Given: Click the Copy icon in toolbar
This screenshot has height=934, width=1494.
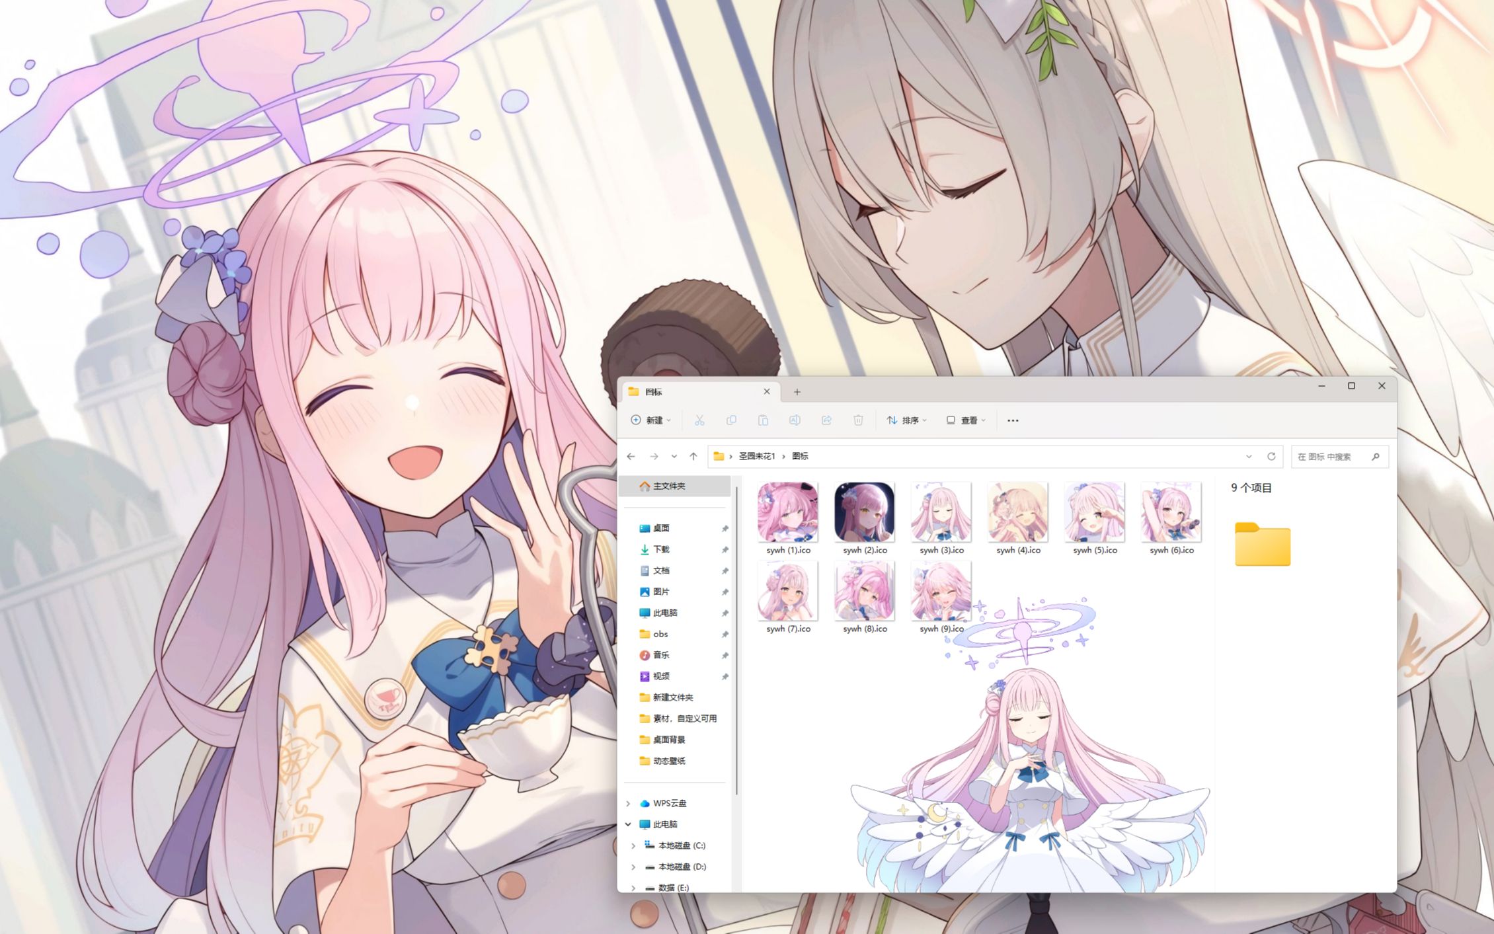Looking at the screenshot, I should 731,420.
